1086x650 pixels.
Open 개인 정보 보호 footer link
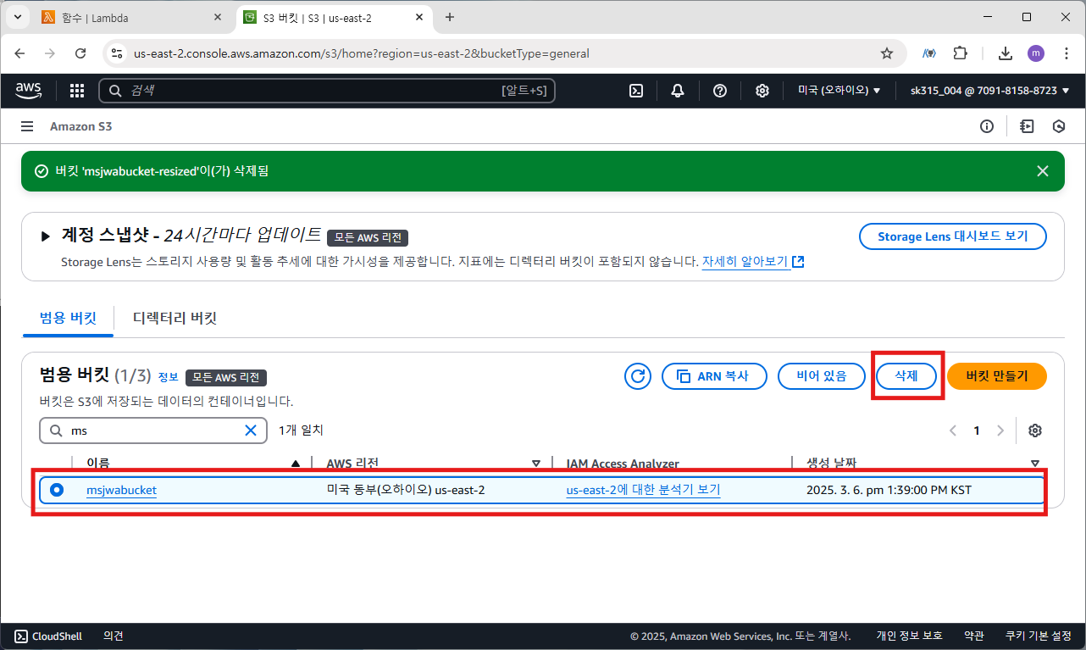(x=909, y=636)
